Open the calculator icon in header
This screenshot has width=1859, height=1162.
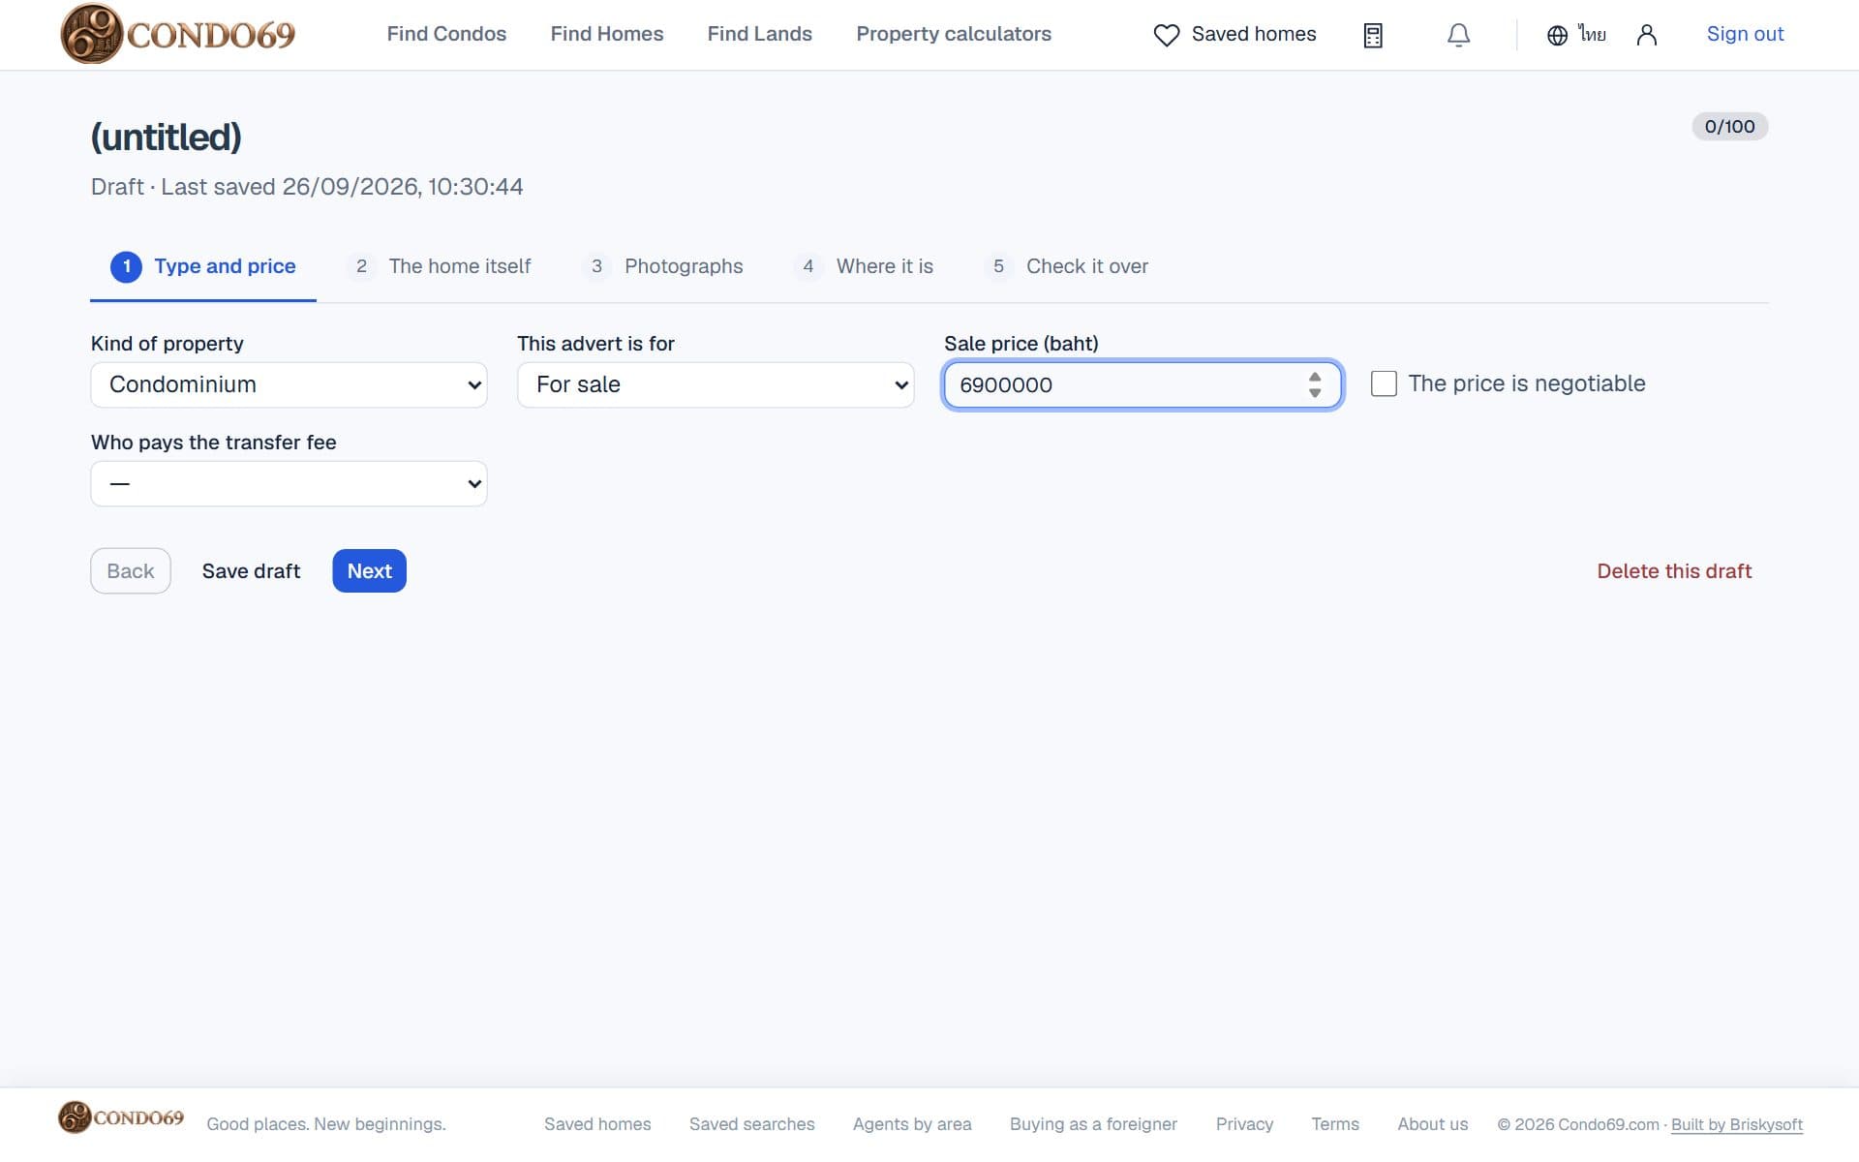click(1373, 35)
